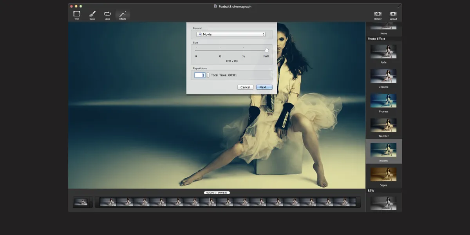Click the Photo Effect section header
Image resolution: width=470 pixels, height=235 pixels.
tap(376, 39)
